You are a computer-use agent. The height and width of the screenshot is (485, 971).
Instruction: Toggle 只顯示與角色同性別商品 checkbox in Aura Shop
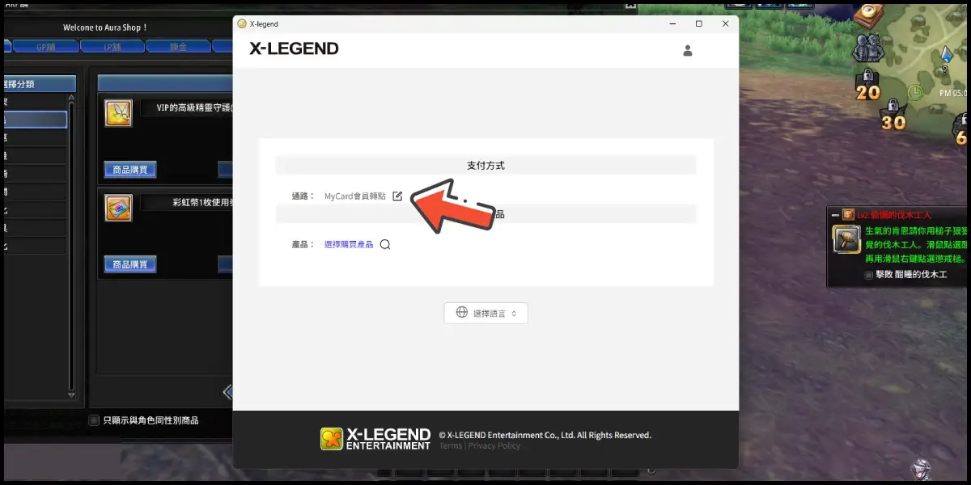pyautogui.click(x=94, y=420)
